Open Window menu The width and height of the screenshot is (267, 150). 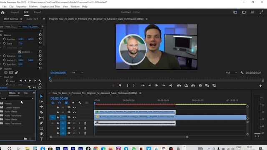(75, 7)
